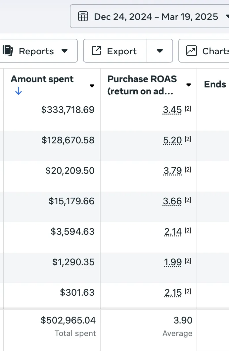
Task: Open the Amount spent column options caret
Action: coord(92,86)
